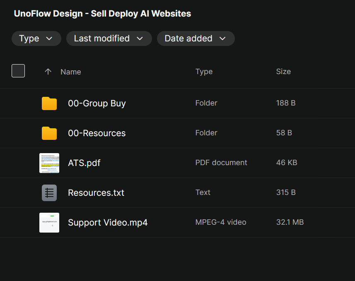Sort files by Name column
This screenshot has width=355, height=281.
coord(71,72)
